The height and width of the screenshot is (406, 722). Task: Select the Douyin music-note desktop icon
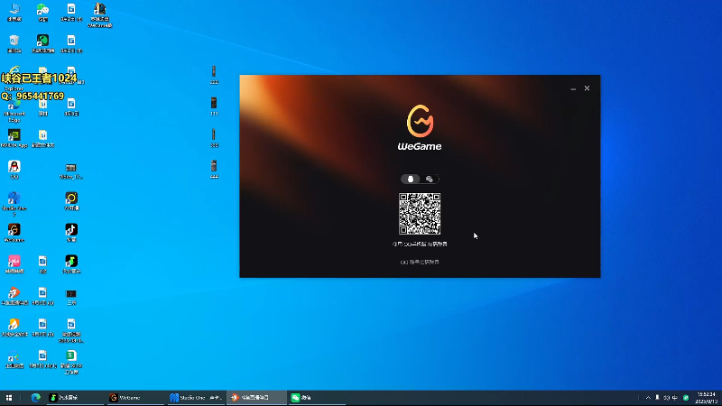(x=71, y=233)
